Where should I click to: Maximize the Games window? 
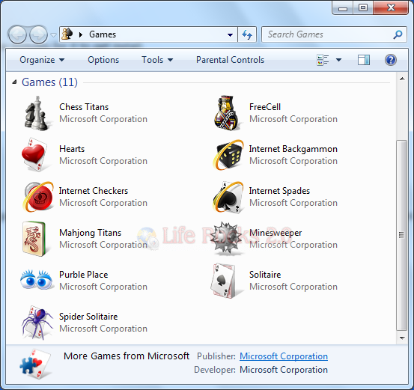point(363,8)
